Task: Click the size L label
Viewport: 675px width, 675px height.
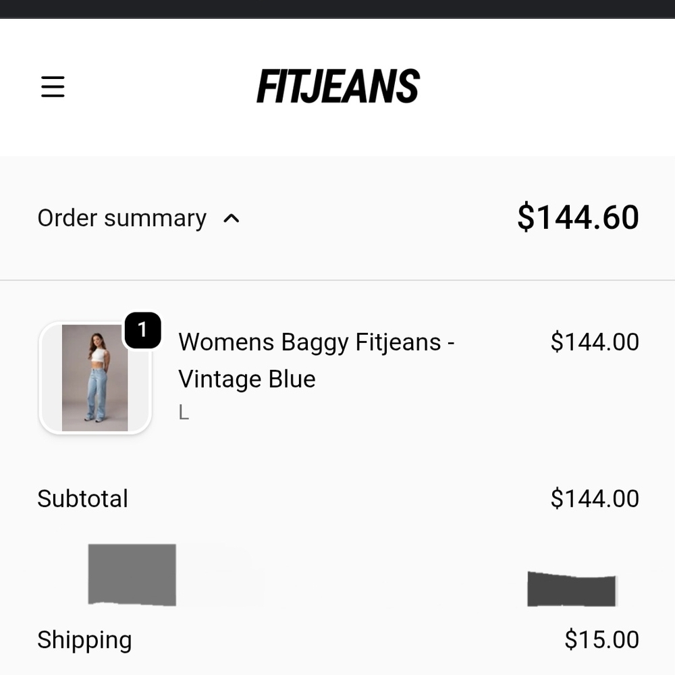Action: pos(184,412)
